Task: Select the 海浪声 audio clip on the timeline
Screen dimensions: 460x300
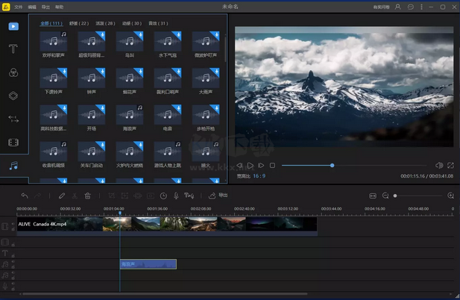Action: pos(148,264)
